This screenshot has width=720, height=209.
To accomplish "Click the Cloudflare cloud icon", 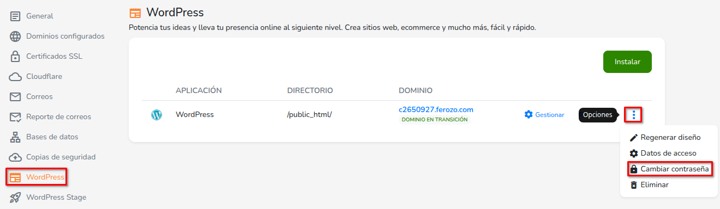I will pos(15,77).
